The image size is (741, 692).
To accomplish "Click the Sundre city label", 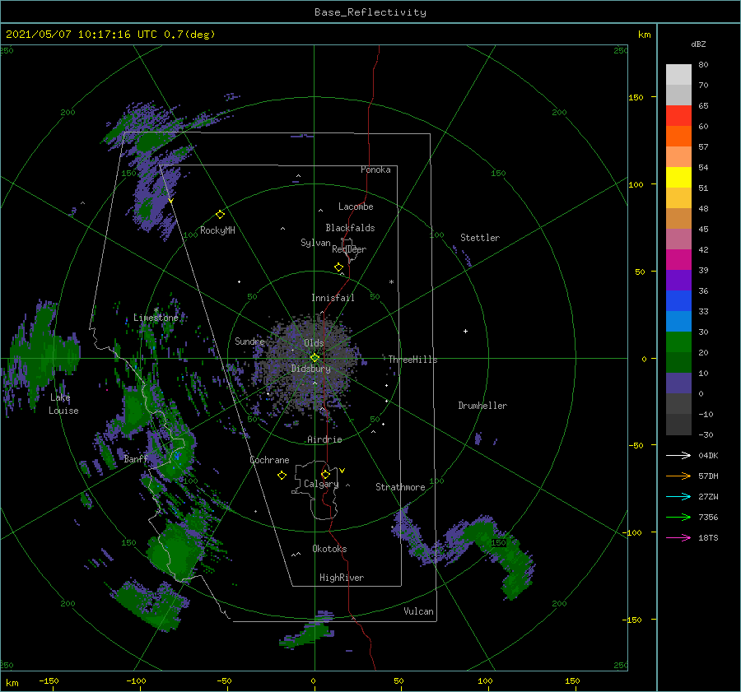I will (249, 341).
